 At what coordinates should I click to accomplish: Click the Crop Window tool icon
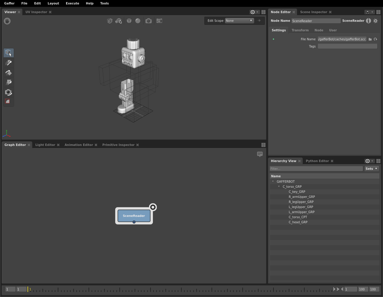coord(9,102)
